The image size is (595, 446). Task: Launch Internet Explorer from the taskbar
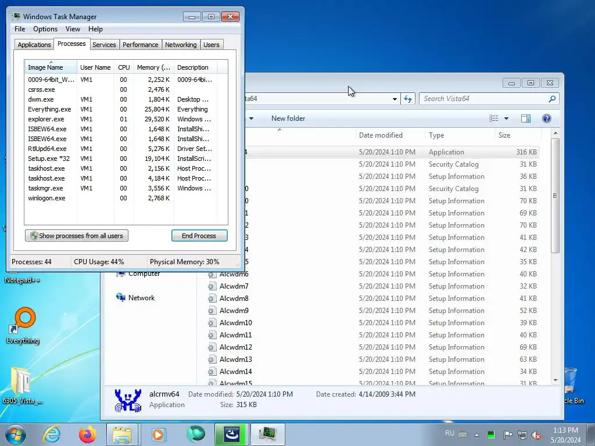click(52, 434)
